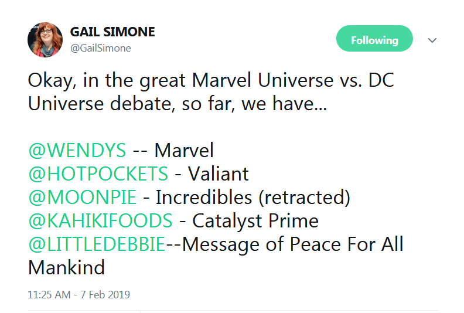Toggle the green Following button
The height and width of the screenshot is (313, 464).
[374, 39]
